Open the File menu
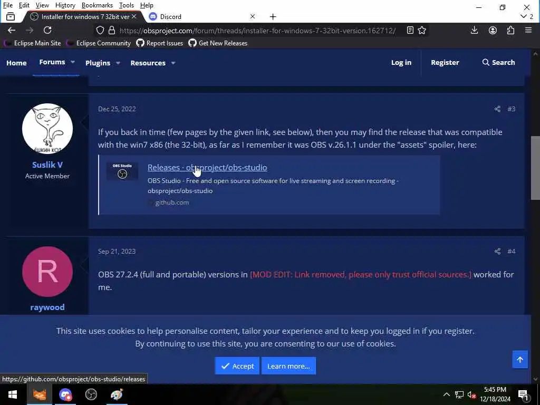Viewport: 540px width, 405px height. pos(8,5)
